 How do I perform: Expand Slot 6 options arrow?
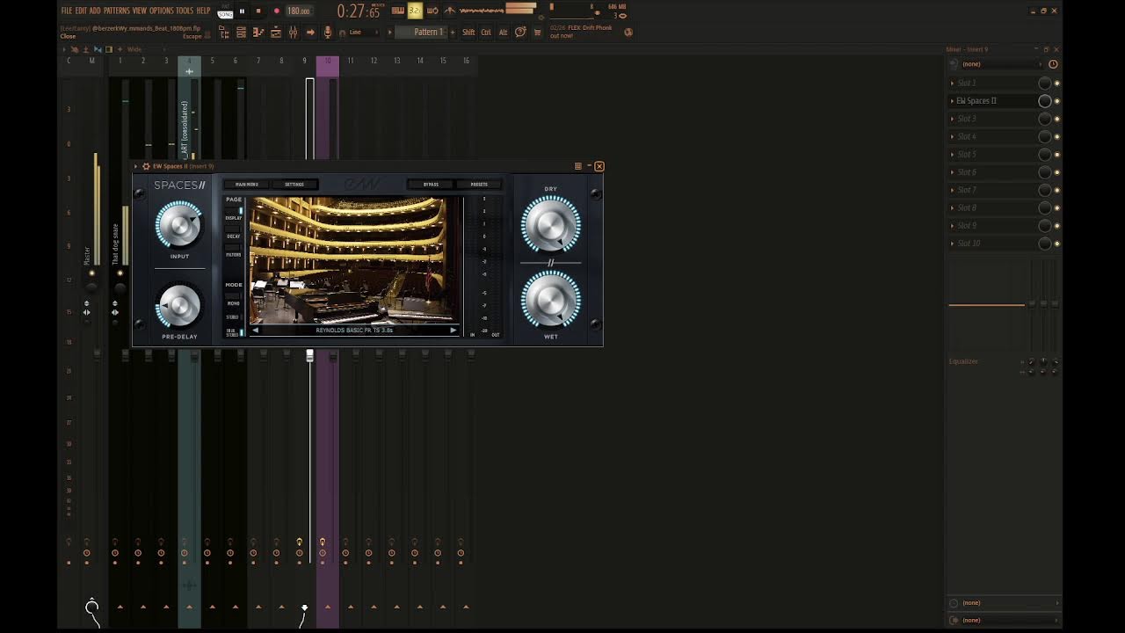pyautogui.click(x=952, y=172)
